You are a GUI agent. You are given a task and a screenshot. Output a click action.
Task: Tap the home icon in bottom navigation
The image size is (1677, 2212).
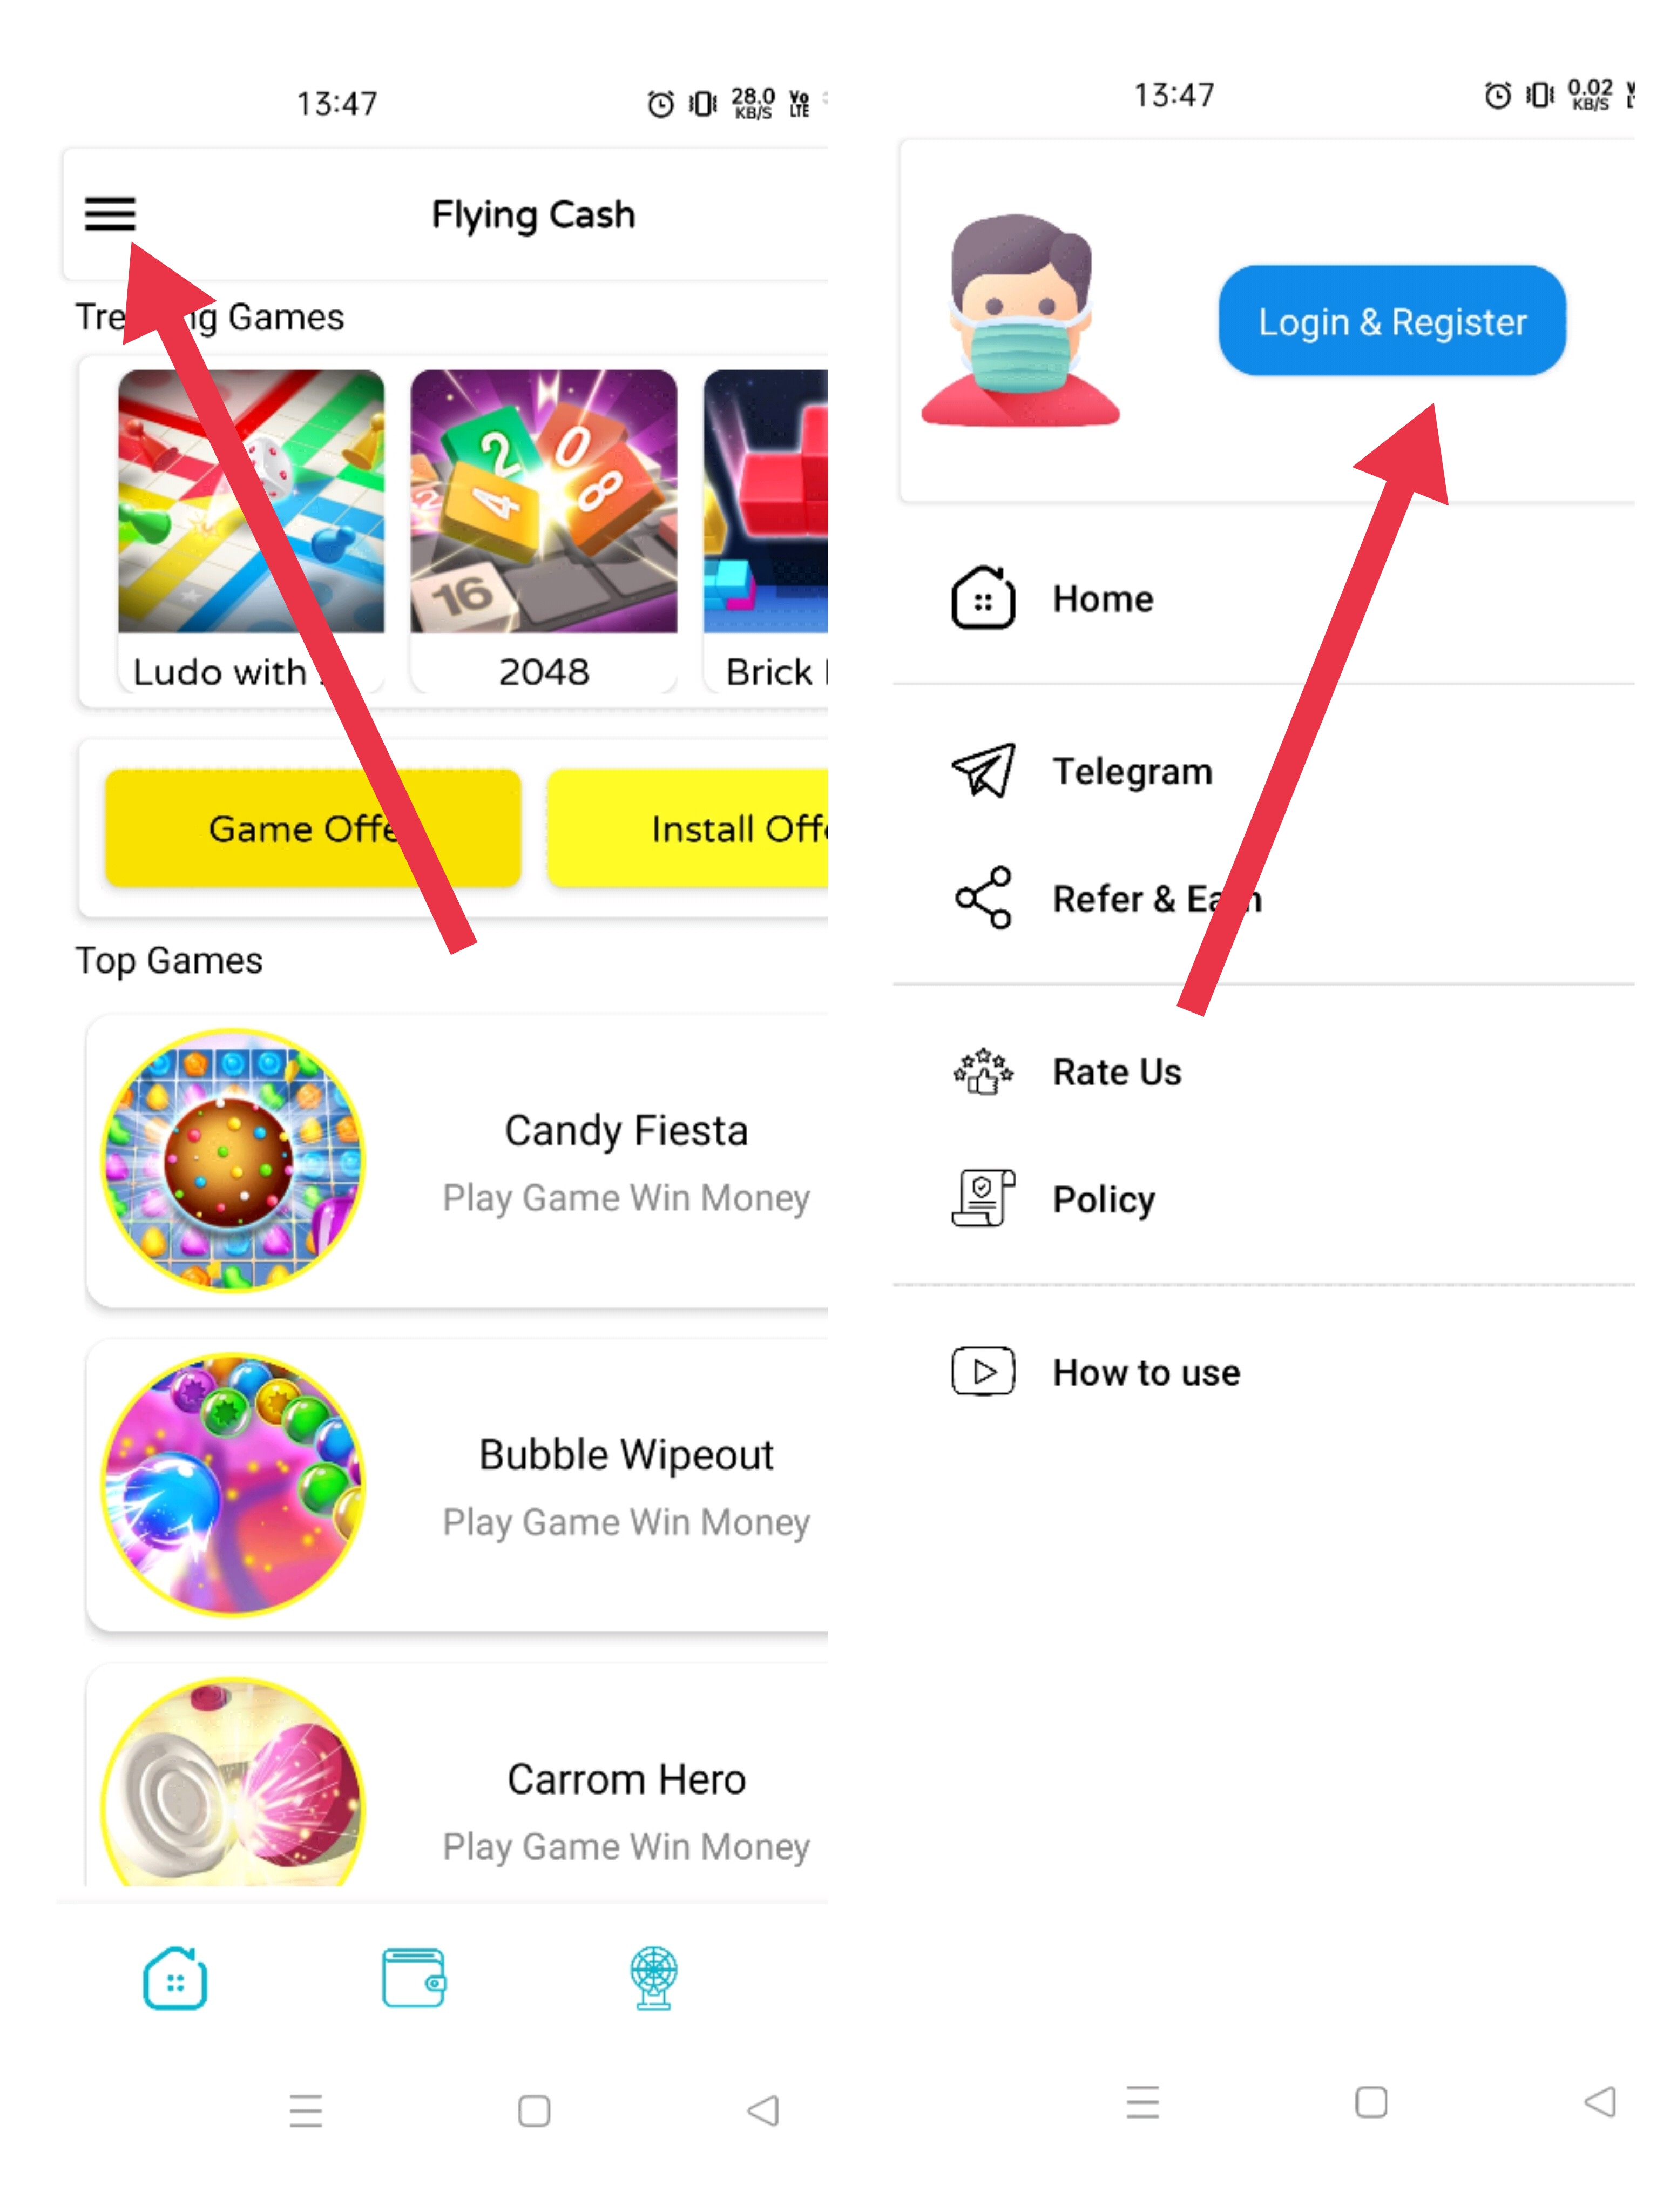tap(175, 1977)
